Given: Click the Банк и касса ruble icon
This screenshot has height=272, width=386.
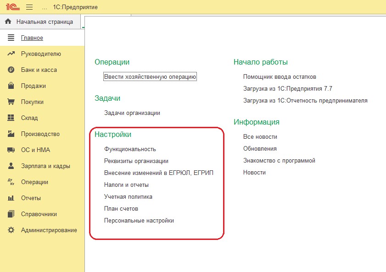Looking at the screenshot, I should click(11, 70).
